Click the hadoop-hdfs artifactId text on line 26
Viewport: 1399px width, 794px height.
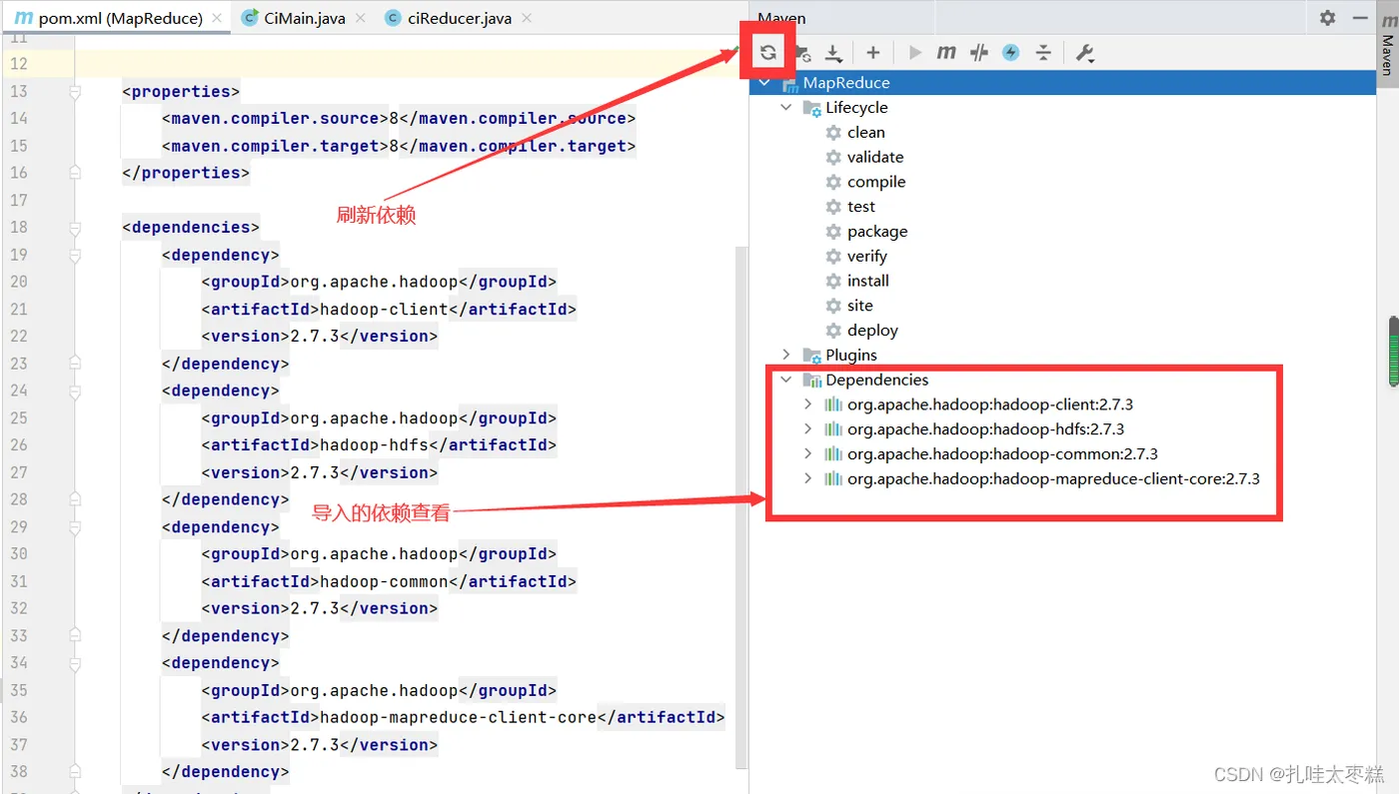tap(374, 444)
